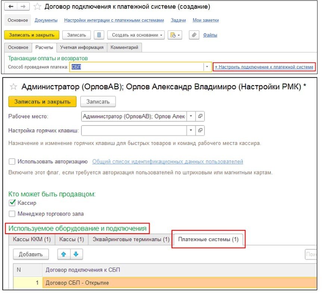Open the Задачи navigation link

[x=178, y=20]
